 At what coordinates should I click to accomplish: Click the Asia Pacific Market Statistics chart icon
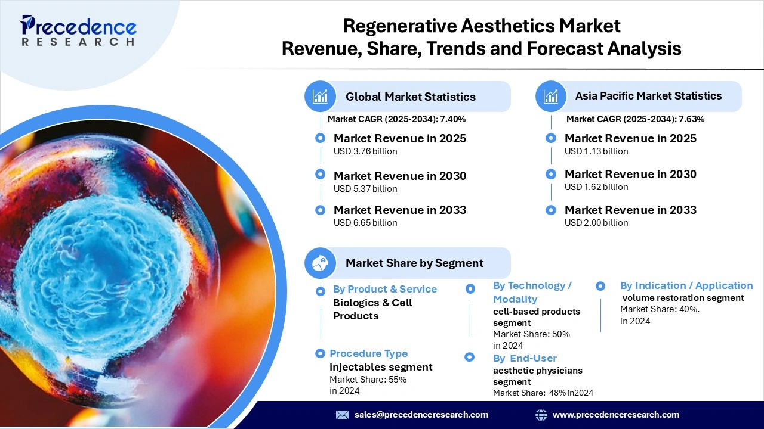[x=551, y=96]
